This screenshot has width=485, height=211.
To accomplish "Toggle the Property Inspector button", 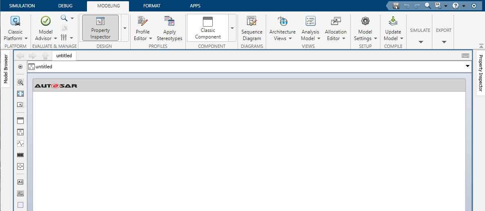I will click(x=100, y=28).
